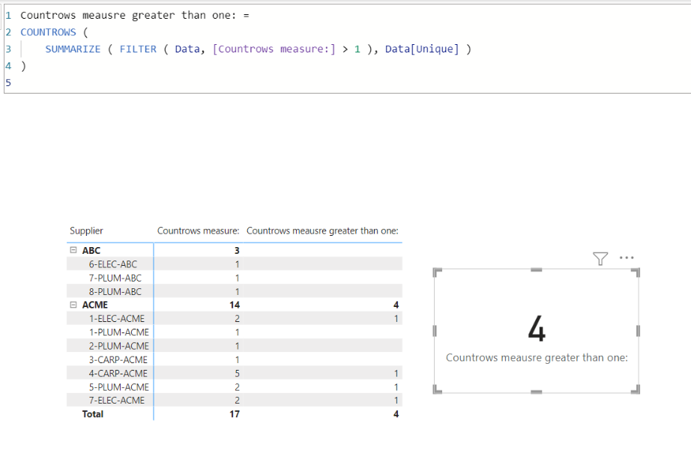Grab the card's bottom-right resize handle
Image resolution: width=691 pixels, height=453 pixels.
tap(636, 389)
